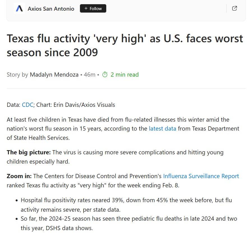The width and height of the screenshot is (249, 236).
Task: Click author name Madalyn Mendoza
Action: coord(54,75)
